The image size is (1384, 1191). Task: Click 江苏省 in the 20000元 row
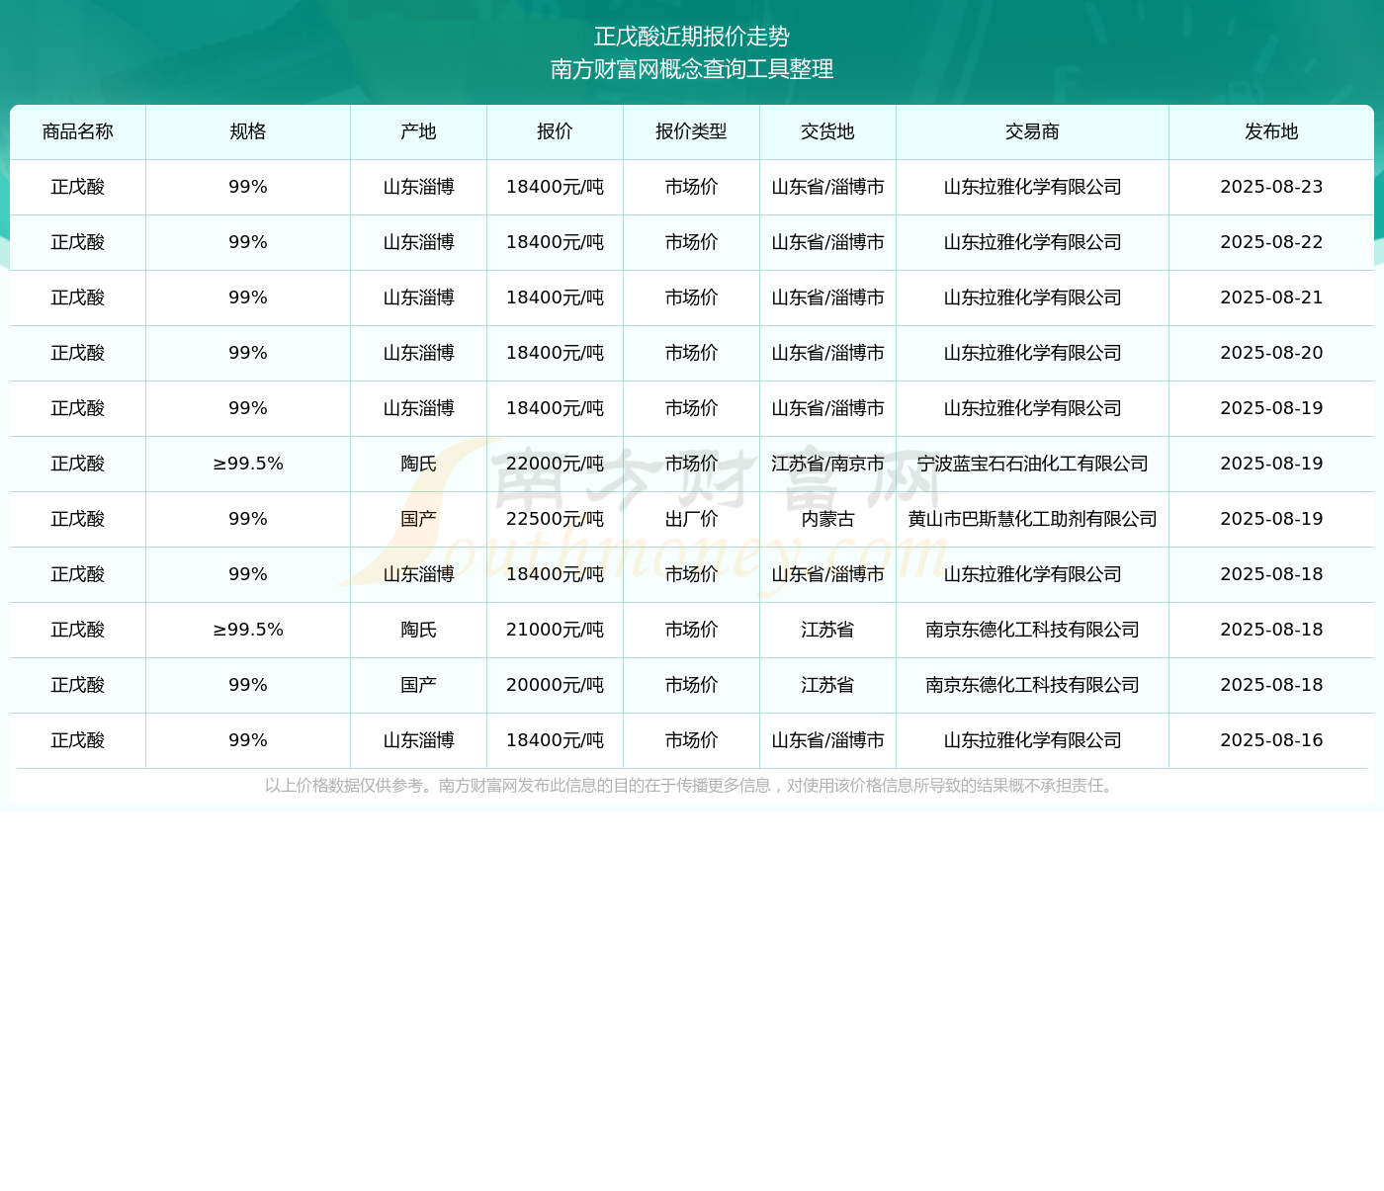[x=828, y=685]
